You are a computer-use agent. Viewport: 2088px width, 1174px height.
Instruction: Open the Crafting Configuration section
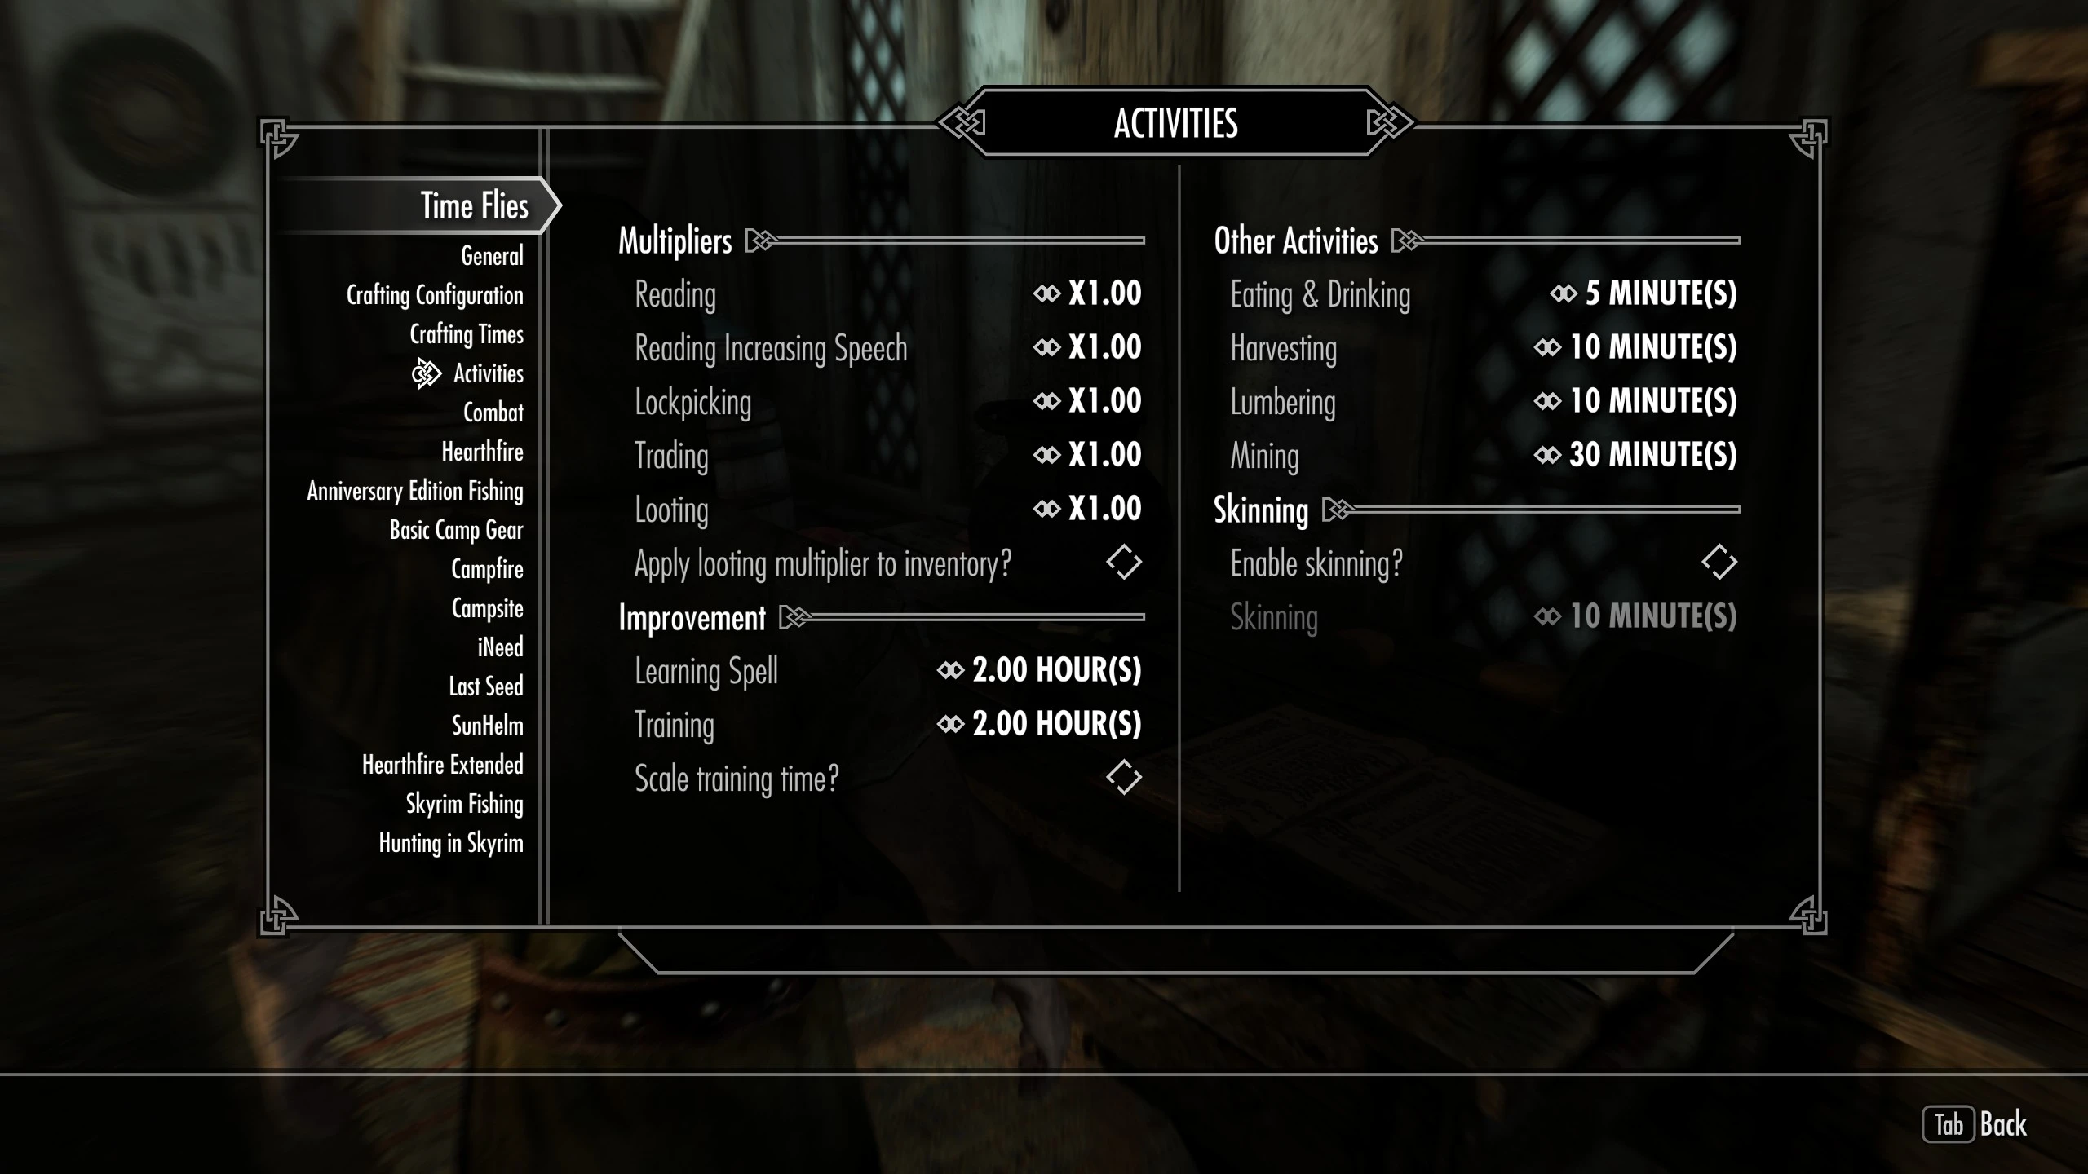coord(435,295)
